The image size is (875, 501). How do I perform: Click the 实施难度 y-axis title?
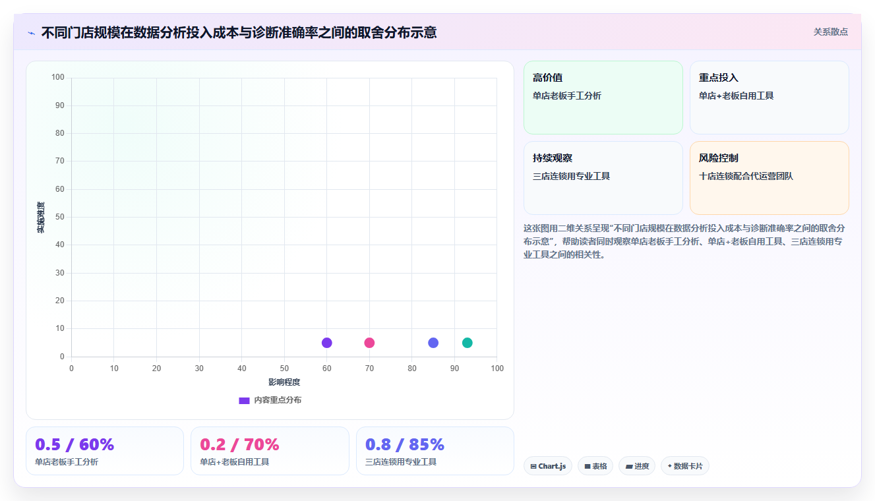coord(41,218)
